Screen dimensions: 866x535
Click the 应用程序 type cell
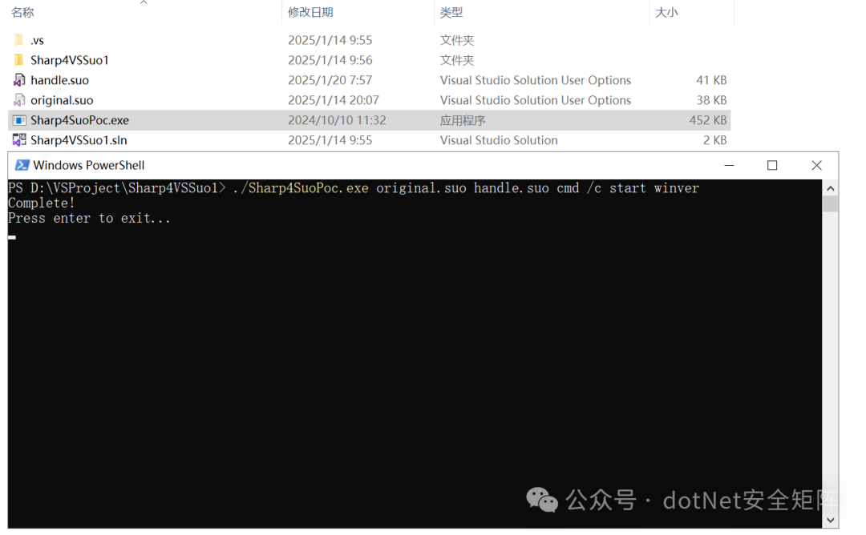[x=463, y=120]
